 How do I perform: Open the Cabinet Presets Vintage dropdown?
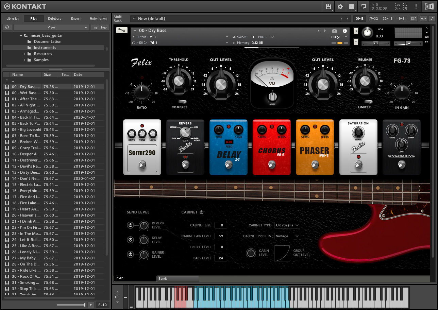(288, 236)
